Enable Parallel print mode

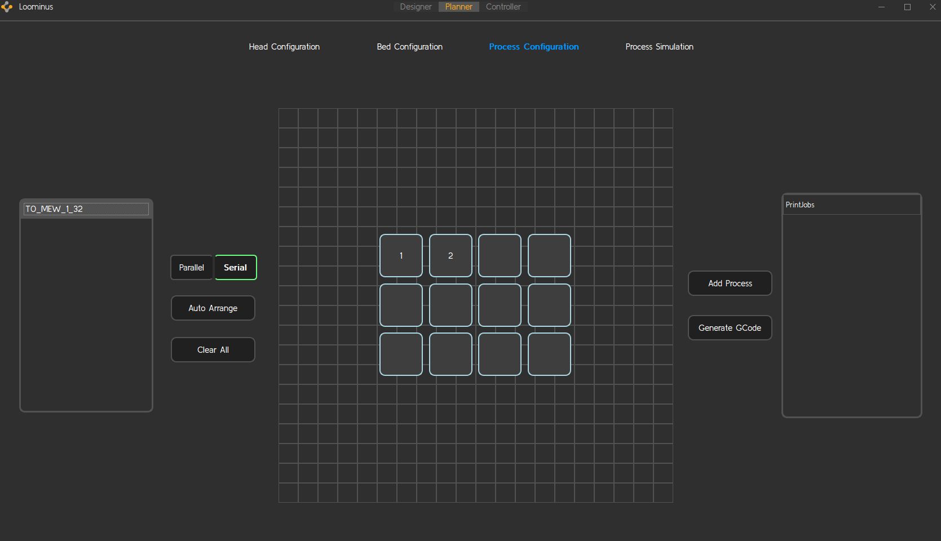(192, 268)
